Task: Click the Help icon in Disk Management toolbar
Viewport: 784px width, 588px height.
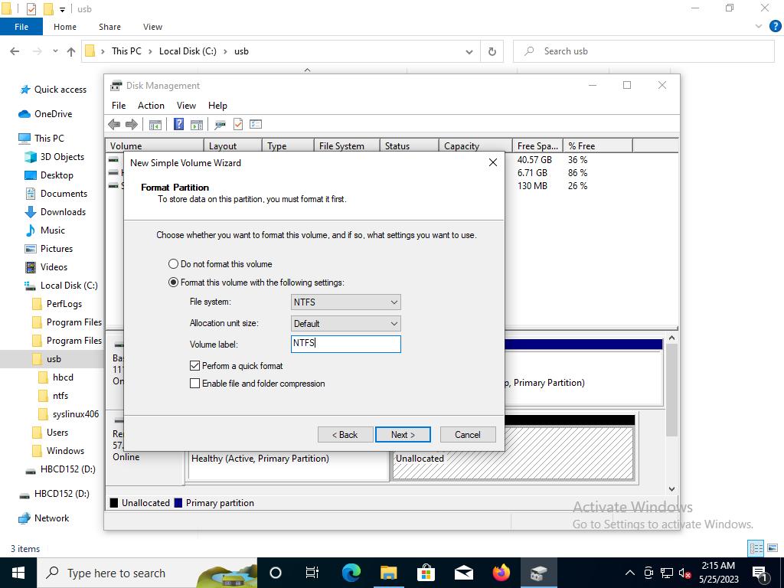Action: (x=178, y=124)
